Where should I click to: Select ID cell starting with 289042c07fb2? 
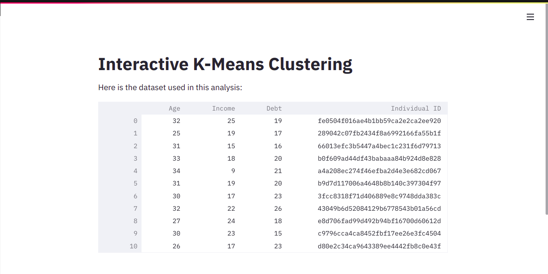366,133
